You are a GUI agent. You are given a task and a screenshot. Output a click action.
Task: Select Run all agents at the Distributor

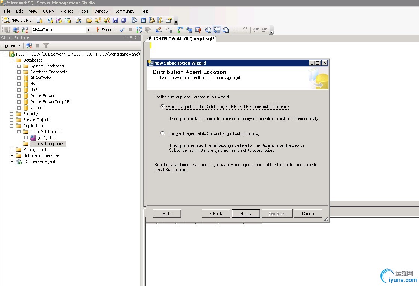(x=162, y=106)
